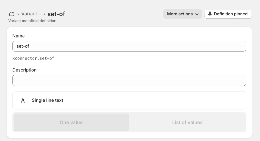Click the xconnector.set-of key text
This screenshot has width=260, height=141.
pyautogui.click(x=33, y=58)
